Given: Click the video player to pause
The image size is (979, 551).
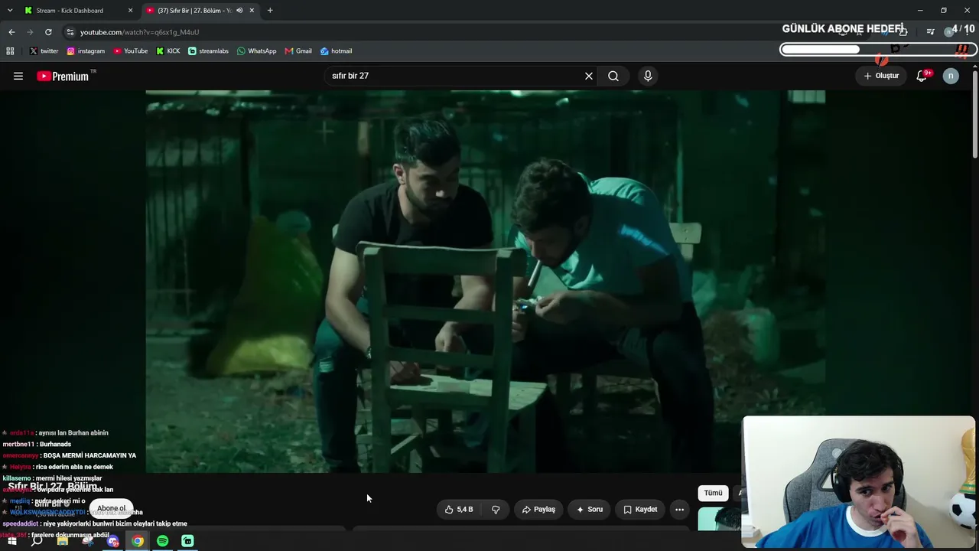Looking at the screenshot, I should [485, 282].
